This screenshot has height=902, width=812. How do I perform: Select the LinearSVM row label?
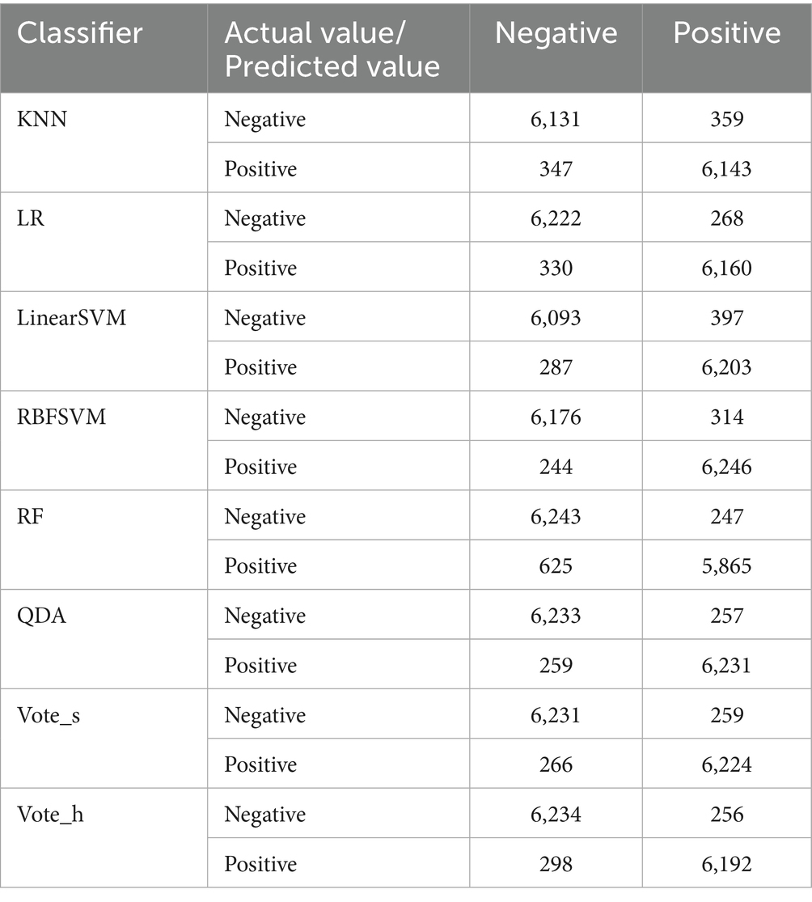pyautogui.click(x=71, y=318)
